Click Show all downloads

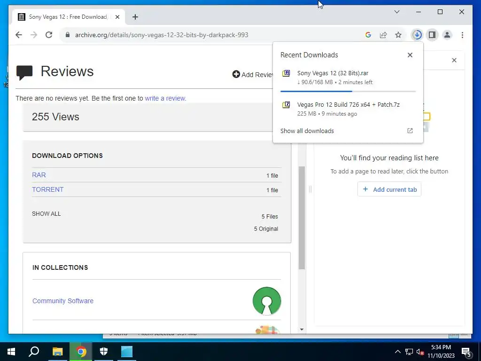click(307, 131)
